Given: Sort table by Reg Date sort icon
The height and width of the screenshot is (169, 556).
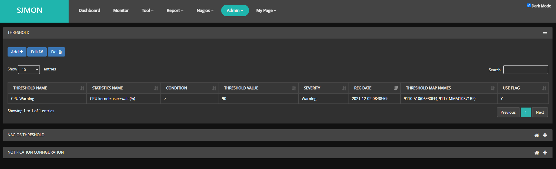Looking at the screenshot, I should (x=396, y=88).
